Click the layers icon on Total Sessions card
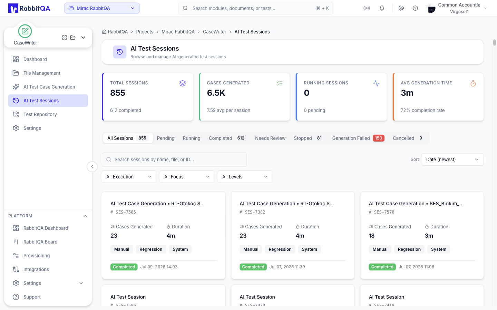This screenshot has height=310, width=497. [183, 83]
